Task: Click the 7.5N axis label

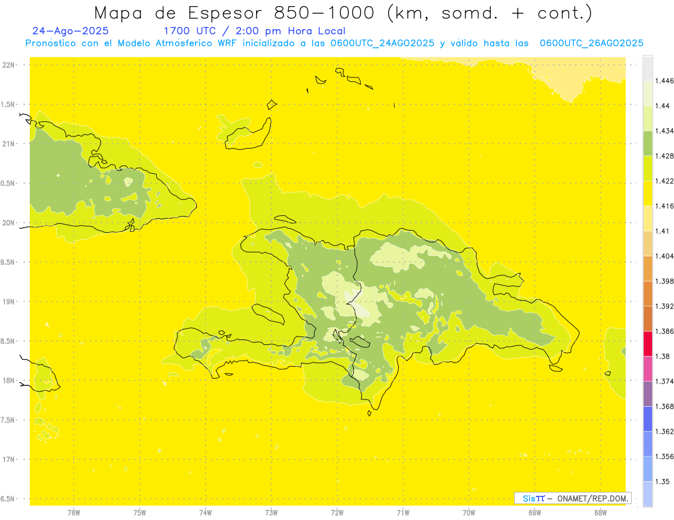Action: coord(8,420)
